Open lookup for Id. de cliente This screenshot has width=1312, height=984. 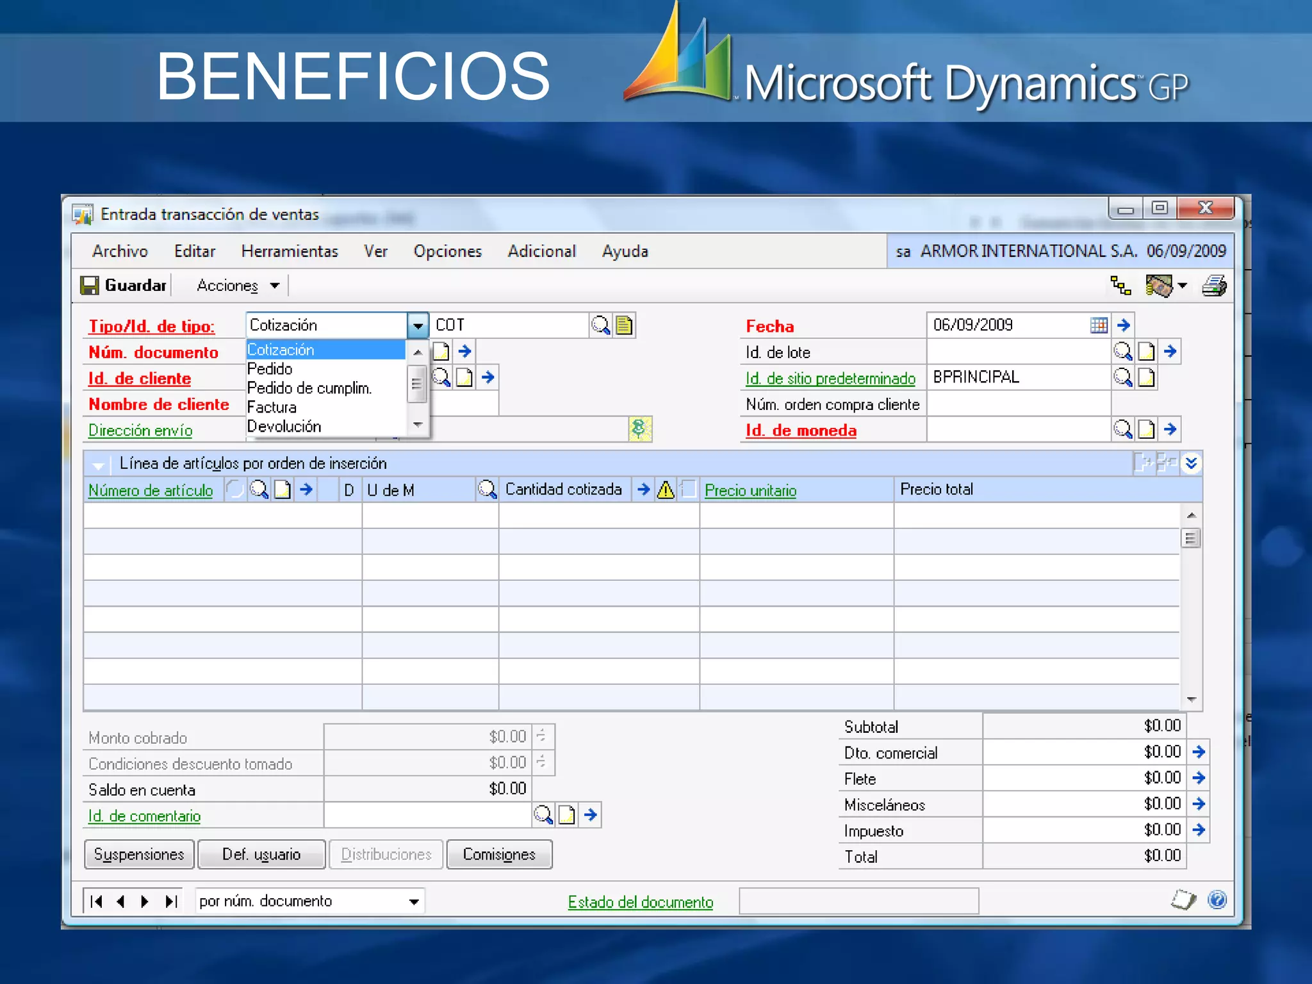click(441, 377)
